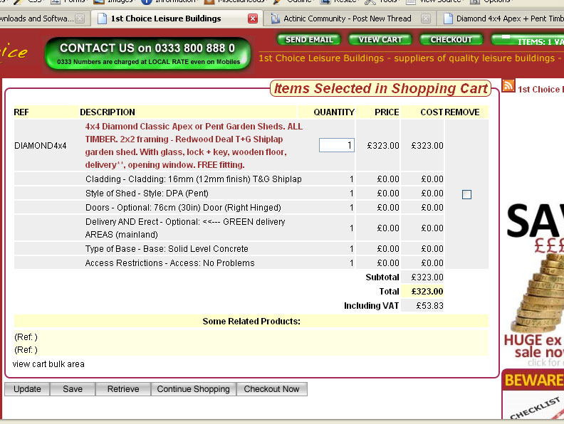Viewport: 564px width, 424px height.
Task: Click the orange RSS feed icon
Action: (508, 86)
